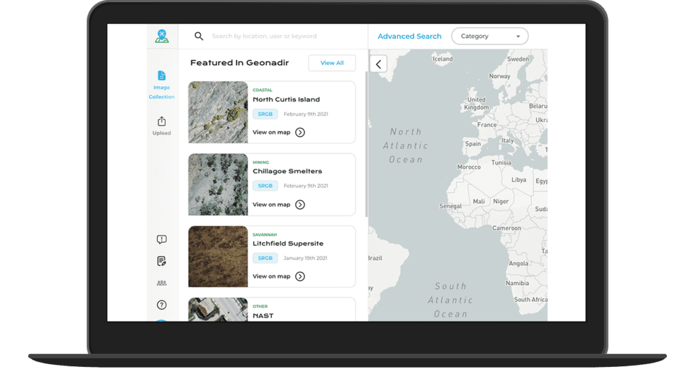
Task: Click the OTHER category label
Action: (x=260, y=306)
